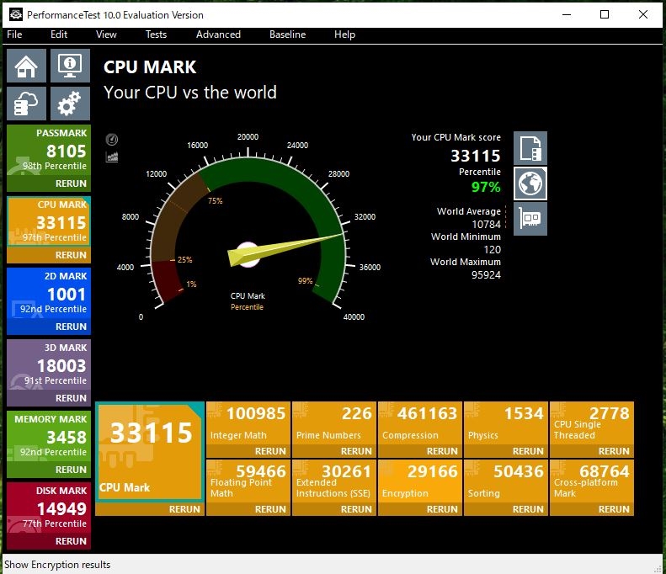Select the saved baseline document icon

point(530,148)
